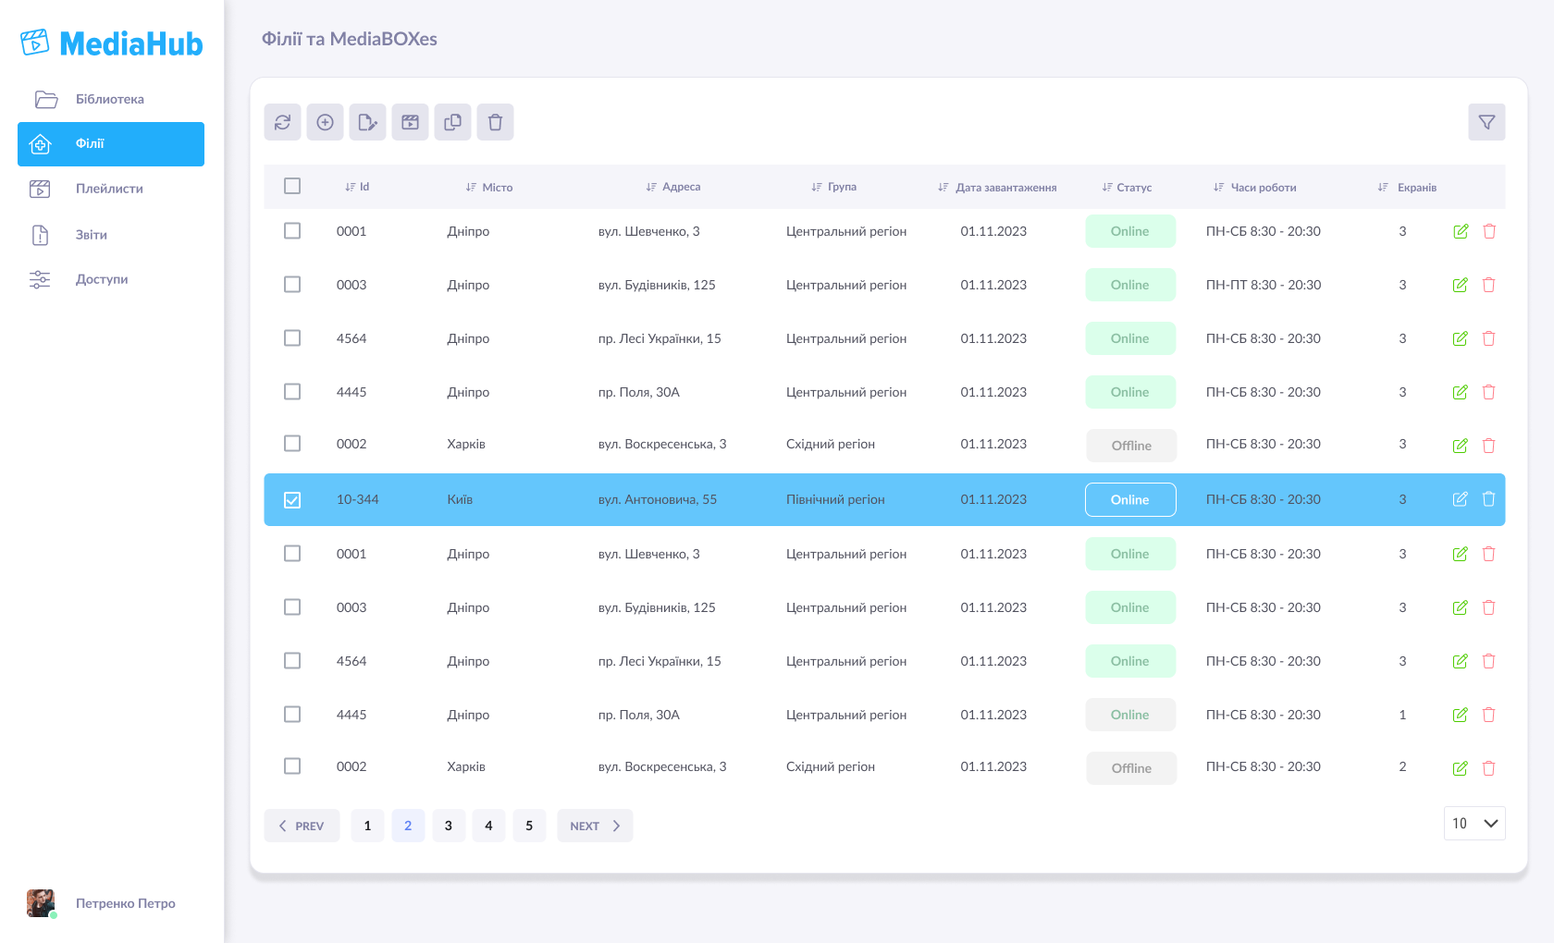Toggle the select-all checkbox in table header
Image resolution: width=1554 pixels, height=943 pixels.
(292, 186)
